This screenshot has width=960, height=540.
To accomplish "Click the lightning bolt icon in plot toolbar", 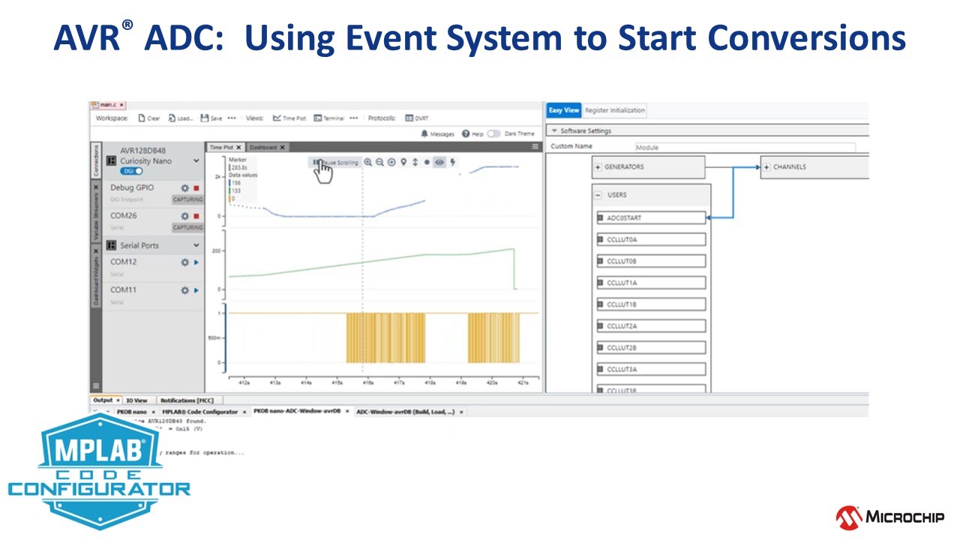I will [452, 162].
